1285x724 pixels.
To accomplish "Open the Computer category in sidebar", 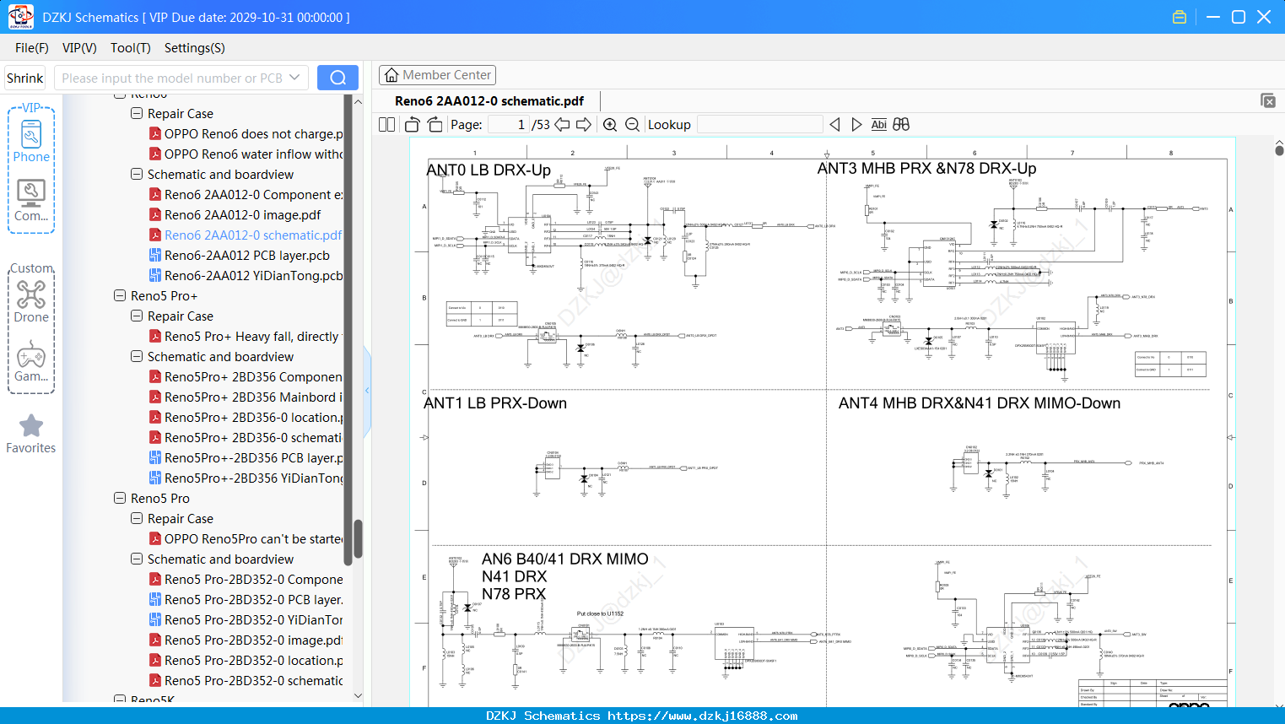I will coord(31,201).
